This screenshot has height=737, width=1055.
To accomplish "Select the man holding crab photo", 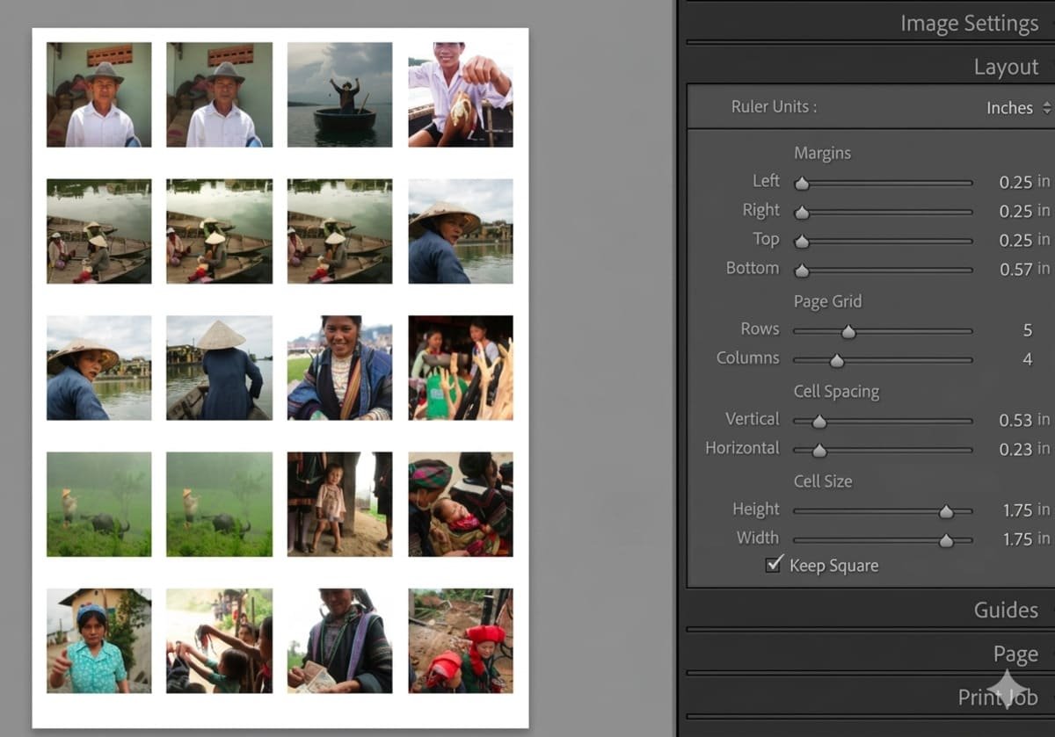I will [461, 94].
